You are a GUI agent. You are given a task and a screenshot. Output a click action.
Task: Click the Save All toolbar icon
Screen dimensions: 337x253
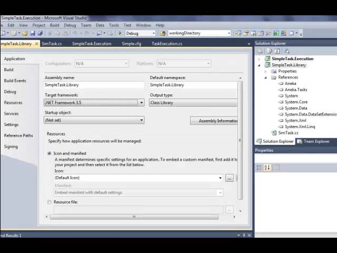(x=40, y=33)
